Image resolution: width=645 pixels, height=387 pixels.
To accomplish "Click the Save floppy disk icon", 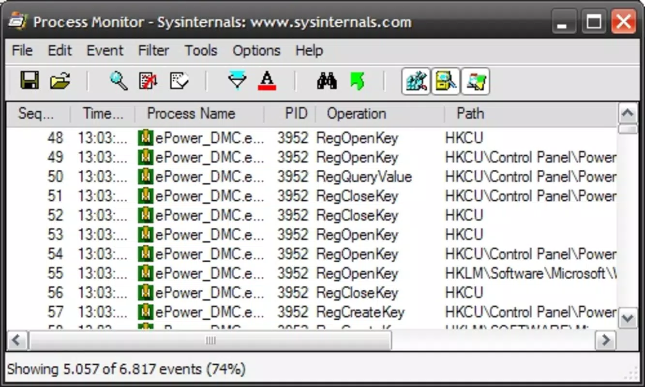I will coord(30,80).
